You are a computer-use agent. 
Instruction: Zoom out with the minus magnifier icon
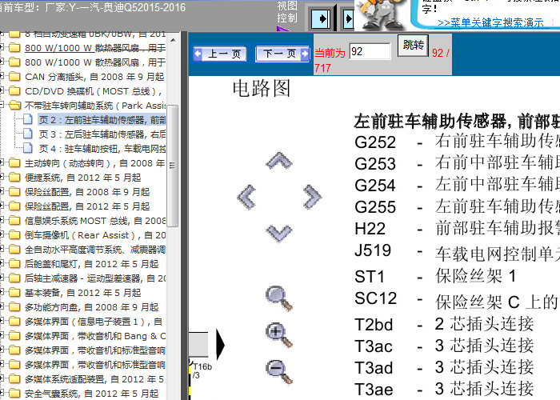coord(279,372)
